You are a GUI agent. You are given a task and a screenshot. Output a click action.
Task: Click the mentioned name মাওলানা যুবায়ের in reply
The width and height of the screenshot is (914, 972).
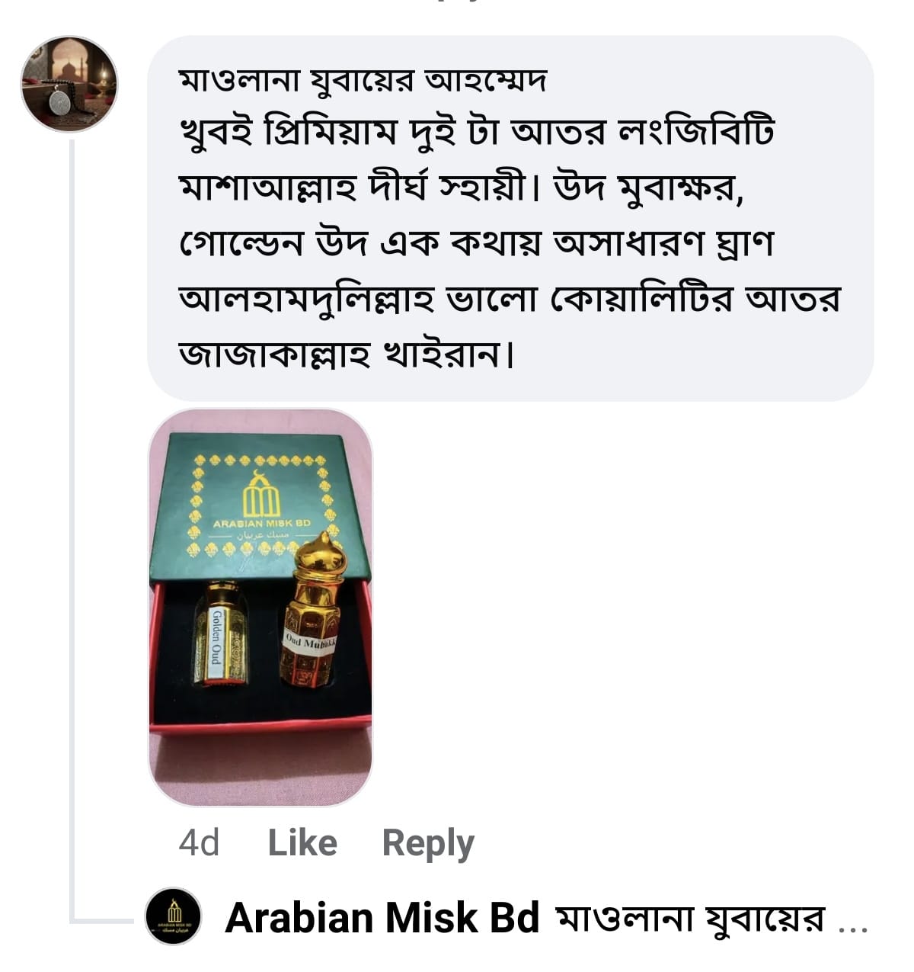click(691, 919)
